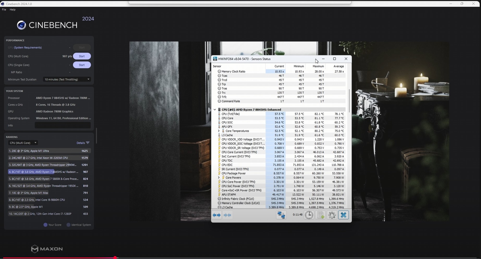Expand the Core Powers row
Viewport: 481px width, 259px height.
tap(219, 178)
